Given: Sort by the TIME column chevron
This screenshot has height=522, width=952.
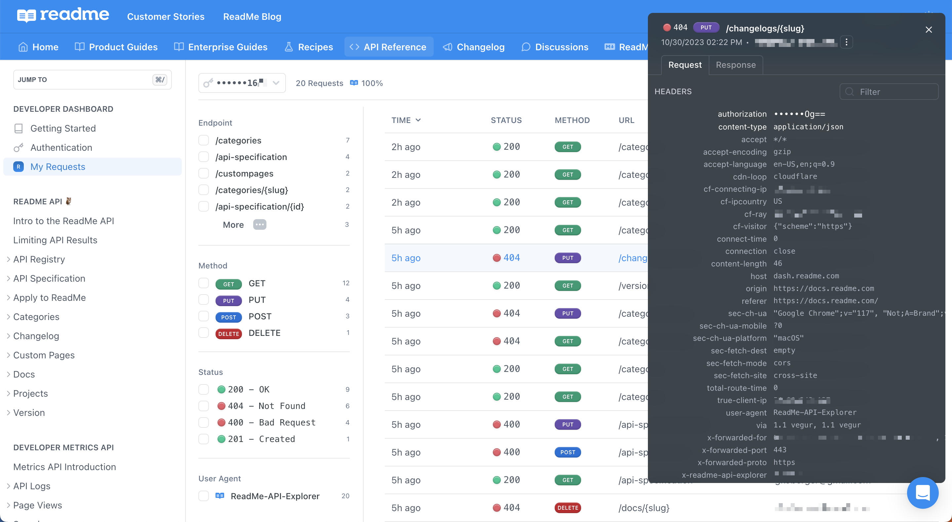Looking at the screenshot, I should coord(418,120).
